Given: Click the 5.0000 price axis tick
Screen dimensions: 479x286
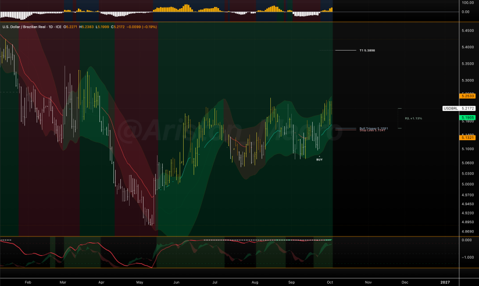Looking at the screenshot, I should coord(468,184).
